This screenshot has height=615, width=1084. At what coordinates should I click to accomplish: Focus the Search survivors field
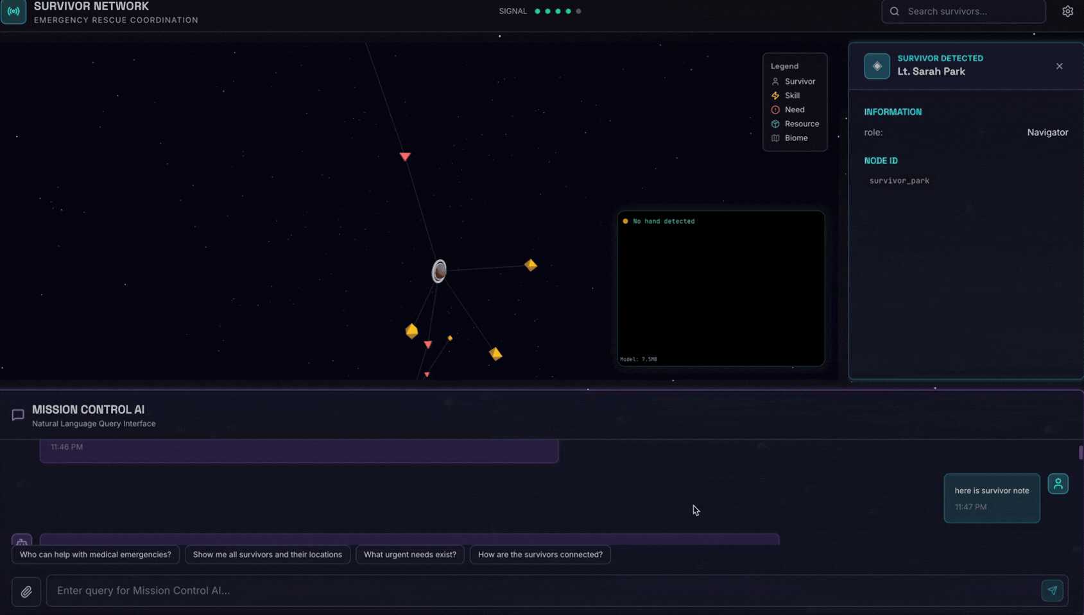[x=969, y=12]
